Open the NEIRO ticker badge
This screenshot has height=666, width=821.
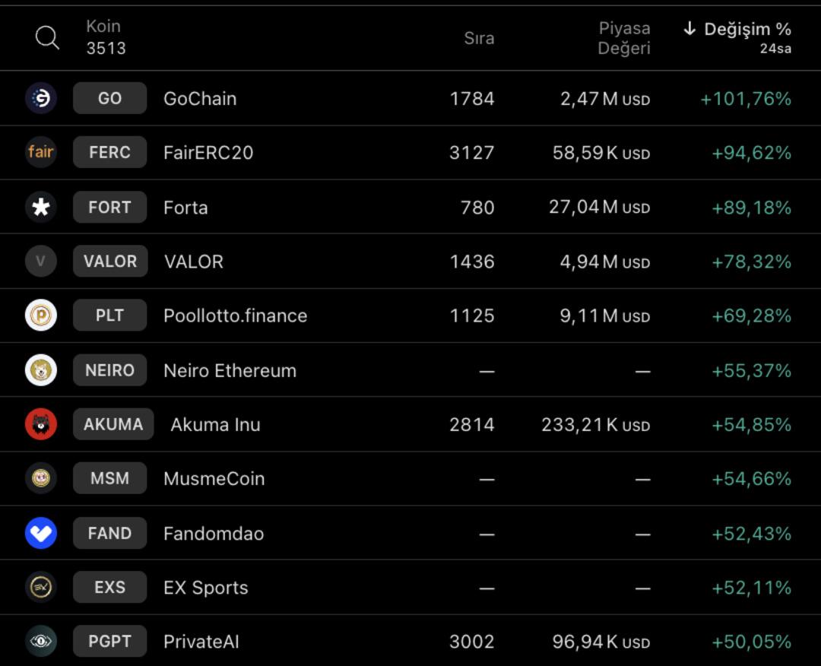pyautogui.click(x=109, y=370)
